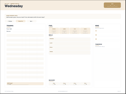This screenshot has width=126, height=94.
Task: Select the Date field box in header
Action: pos(112,5)
